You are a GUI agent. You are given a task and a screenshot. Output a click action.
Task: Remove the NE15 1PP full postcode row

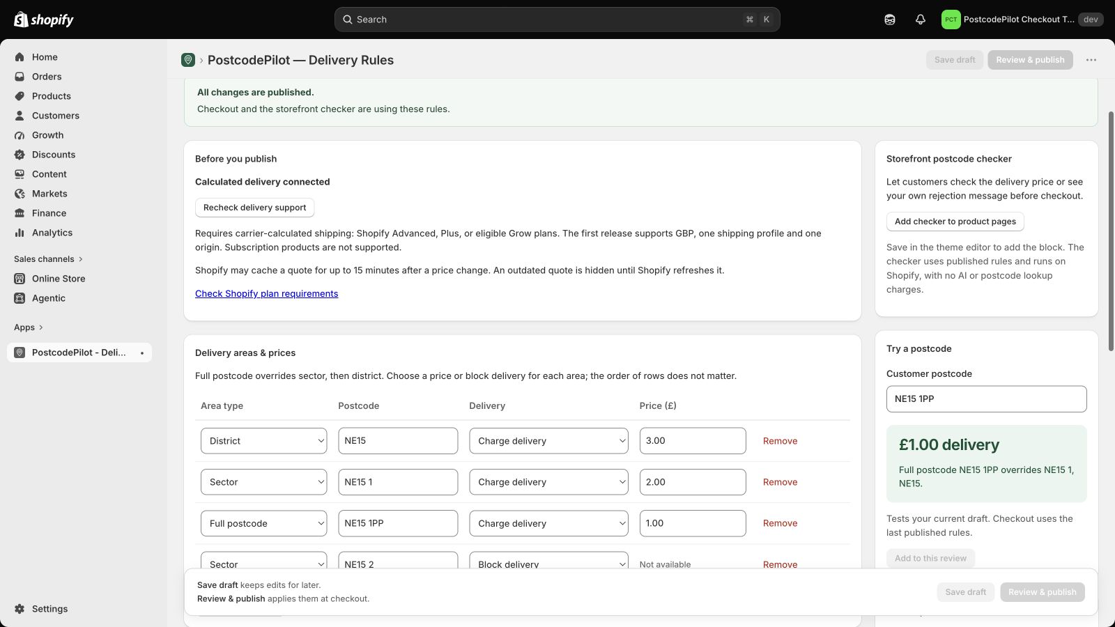point(780,523)
